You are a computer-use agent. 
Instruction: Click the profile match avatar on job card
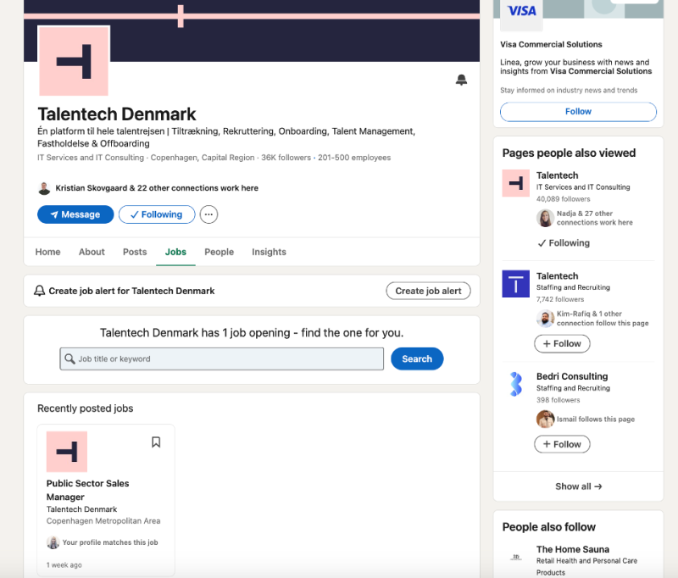pos(53,542)
